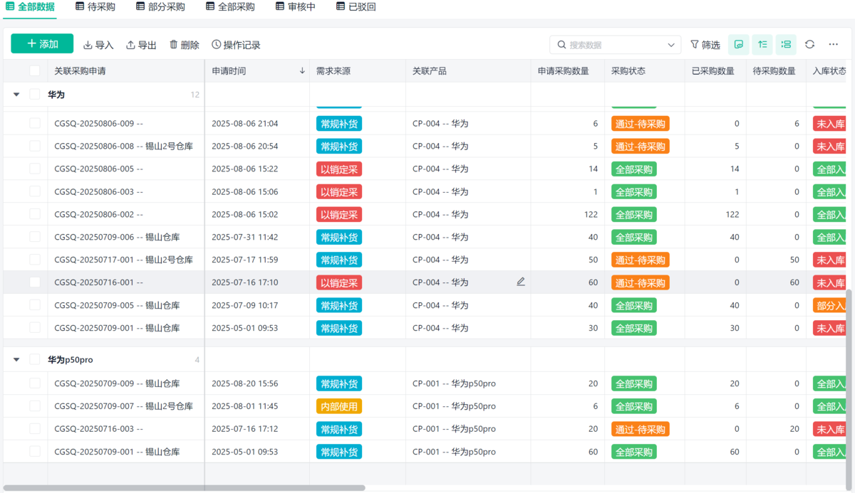This screenshot has height=493, width=855.
Task: Switch to the 待采购 tab
Action: coord(95,7)
